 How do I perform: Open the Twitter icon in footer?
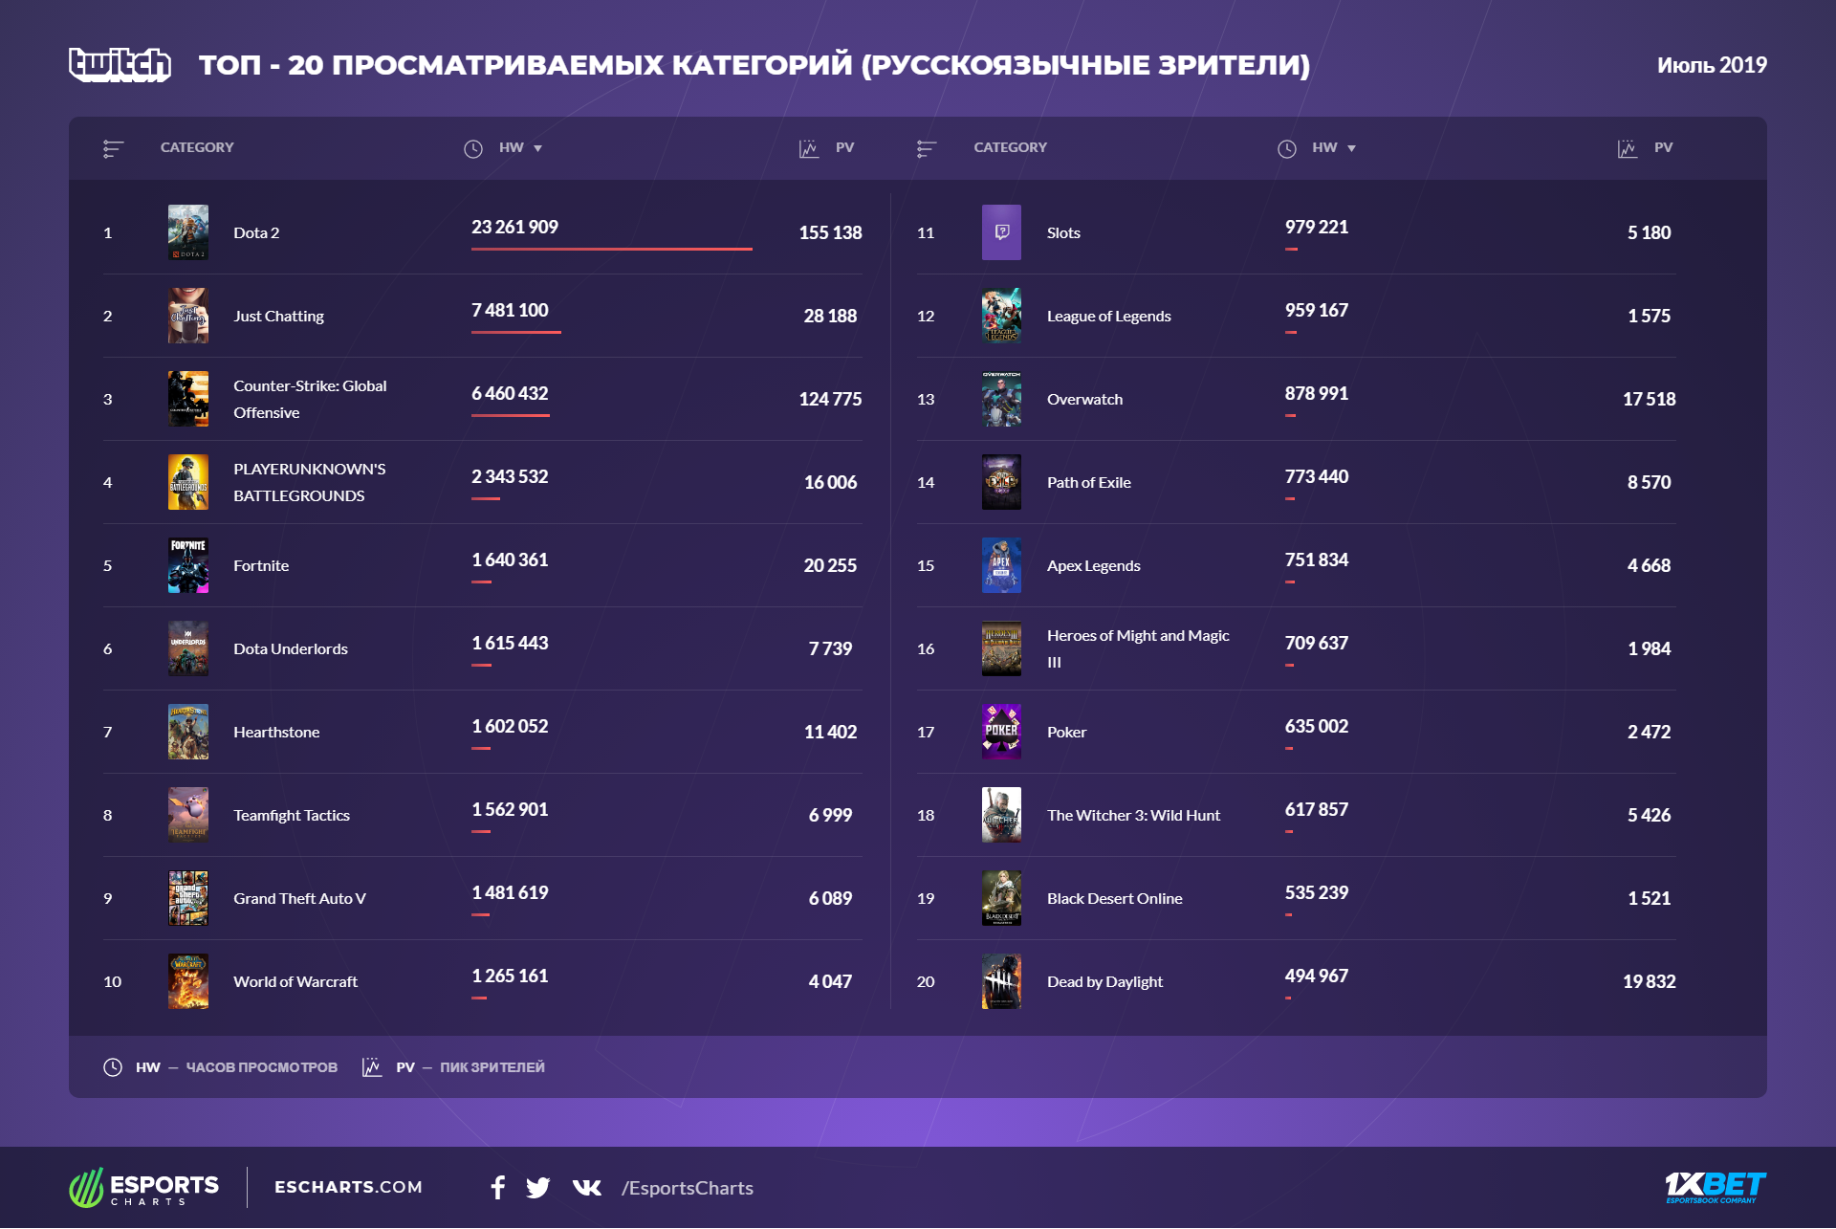click(538, 1188)
